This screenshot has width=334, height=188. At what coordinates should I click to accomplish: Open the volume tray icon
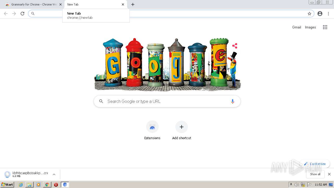tap(297, 185)
